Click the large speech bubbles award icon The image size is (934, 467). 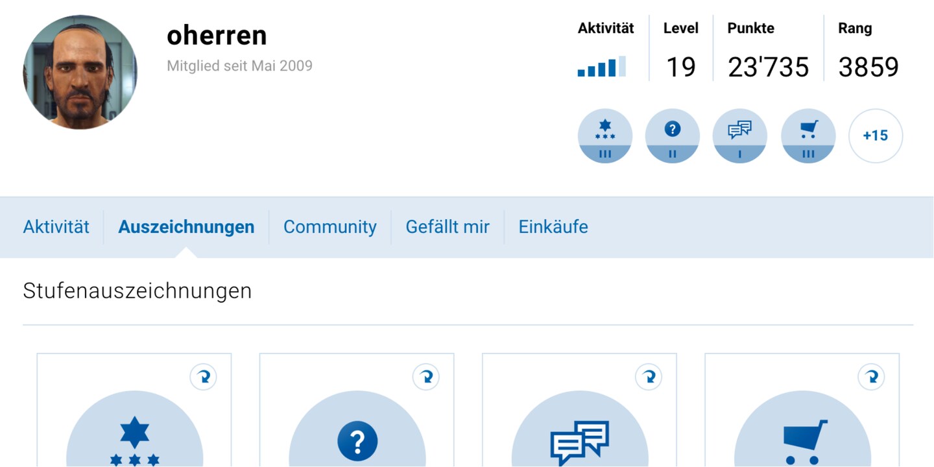580,429
